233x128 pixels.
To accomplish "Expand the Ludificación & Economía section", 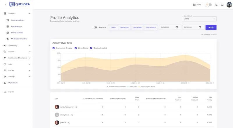I will pos(30,58).
